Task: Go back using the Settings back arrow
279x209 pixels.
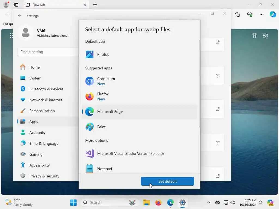Action: point(20,16)
